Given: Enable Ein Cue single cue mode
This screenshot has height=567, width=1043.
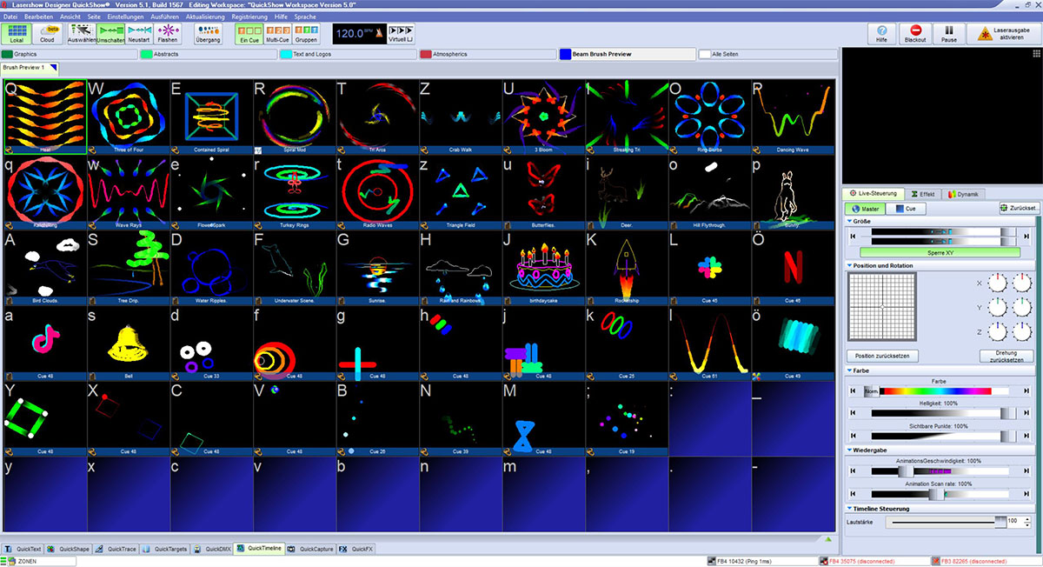Looking at the screenshot, I should coord(249,33).
